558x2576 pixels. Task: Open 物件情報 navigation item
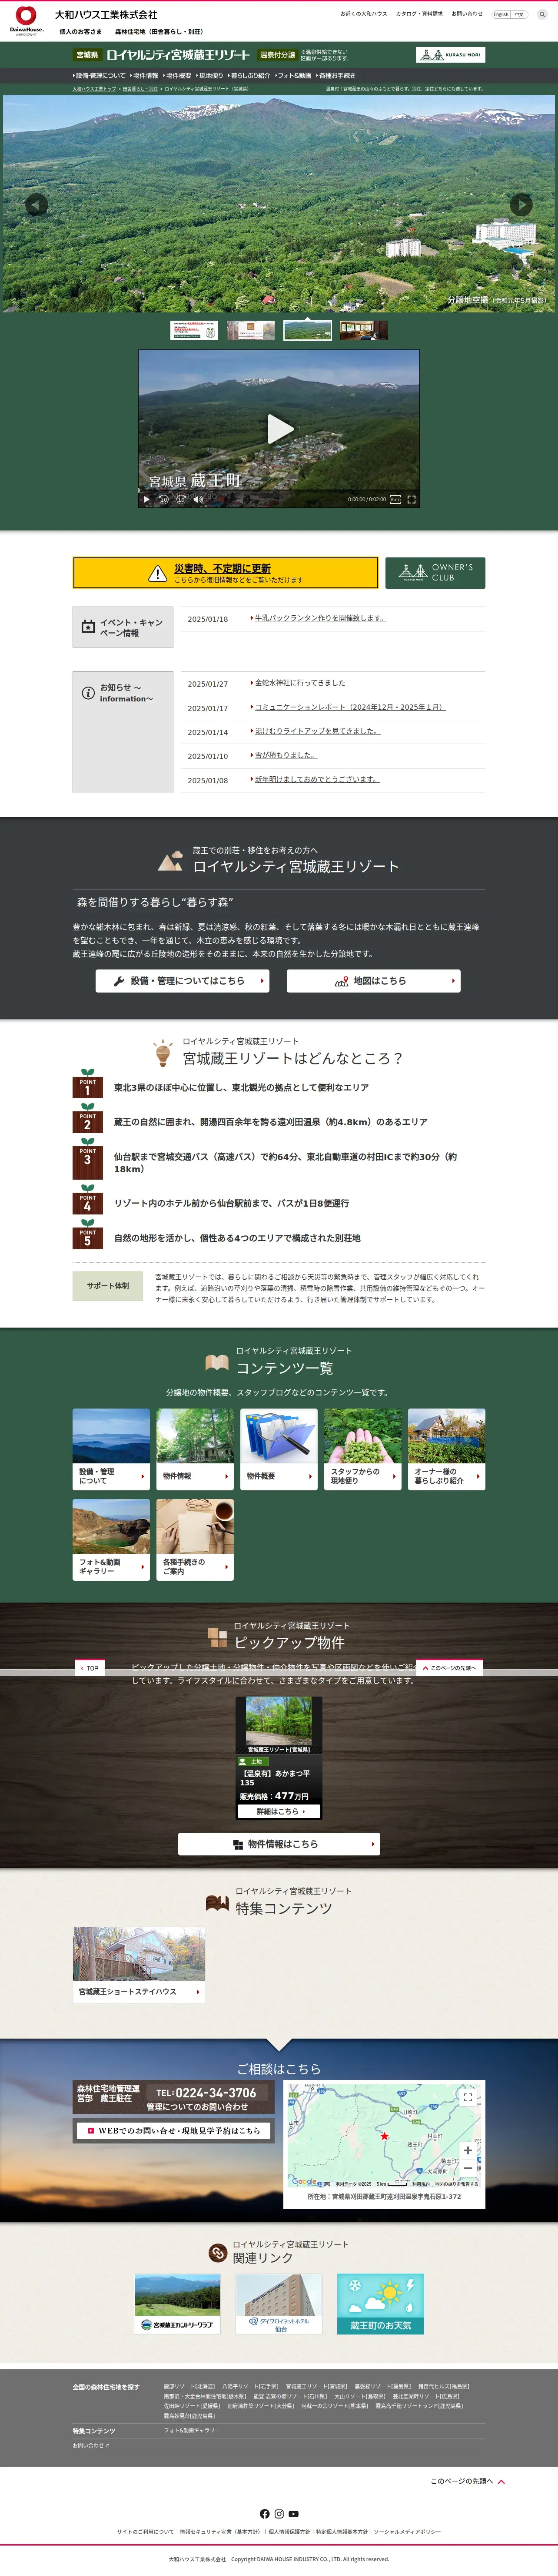(x=145, y=76)
